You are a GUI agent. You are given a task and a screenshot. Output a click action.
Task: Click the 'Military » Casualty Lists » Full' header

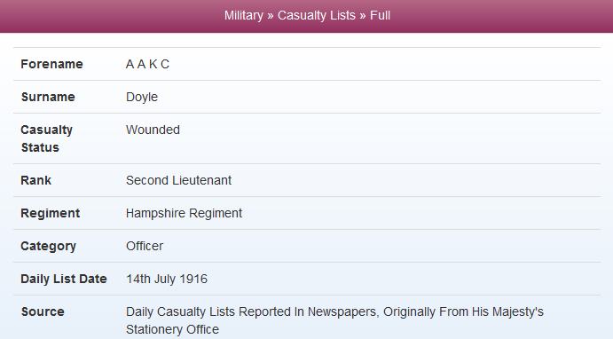coord(307,16)
